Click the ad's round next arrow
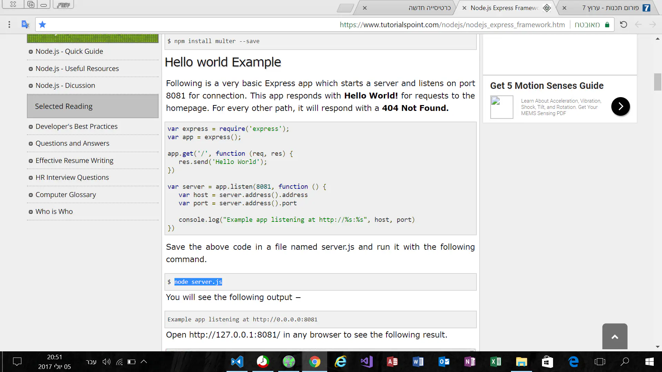 (x=620, y=106)
